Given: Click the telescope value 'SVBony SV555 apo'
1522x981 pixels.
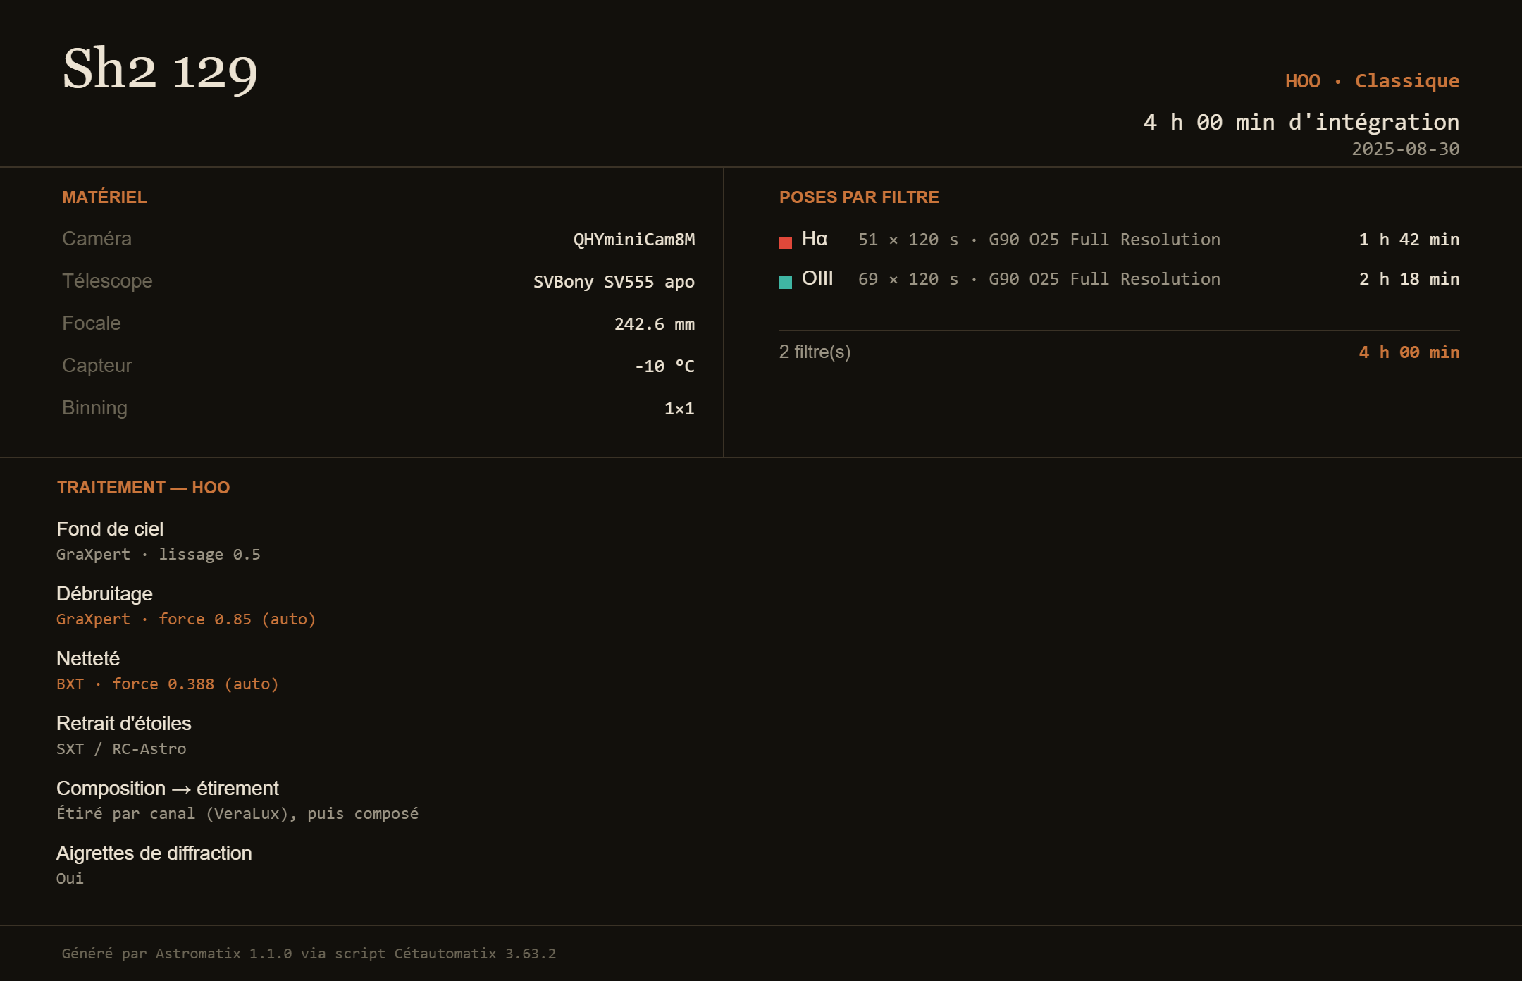Looking at the screenshot, I should click(x=614, y=282).
